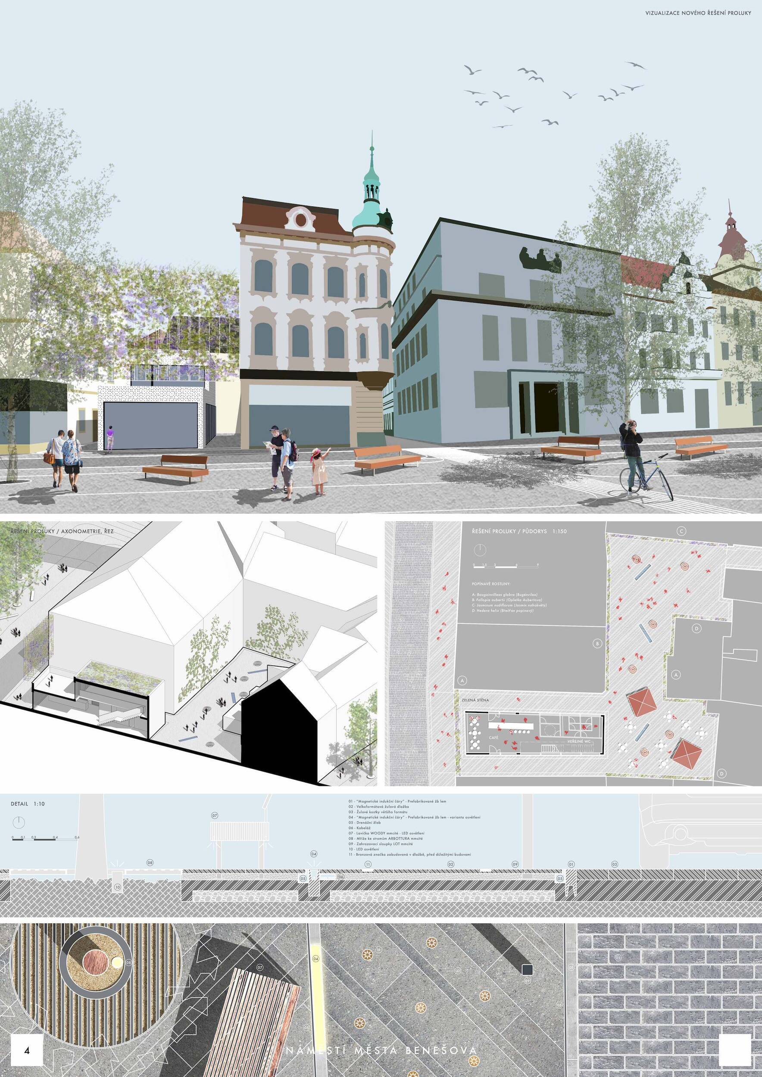Click callout 10 LED light box in section
The height and width of the screenshot is (1077, 762).
(x=117, y=887)
